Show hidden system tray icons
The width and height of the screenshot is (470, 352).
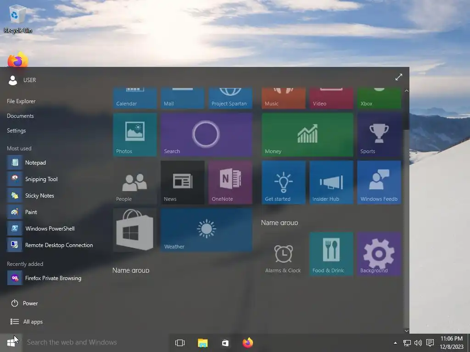[x=395, y=343]
